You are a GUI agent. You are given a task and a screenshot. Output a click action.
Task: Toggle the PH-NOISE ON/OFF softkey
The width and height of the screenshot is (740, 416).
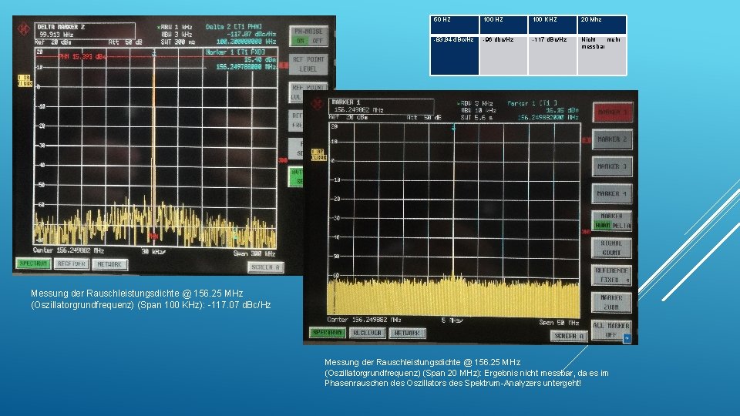click(308, 36)
